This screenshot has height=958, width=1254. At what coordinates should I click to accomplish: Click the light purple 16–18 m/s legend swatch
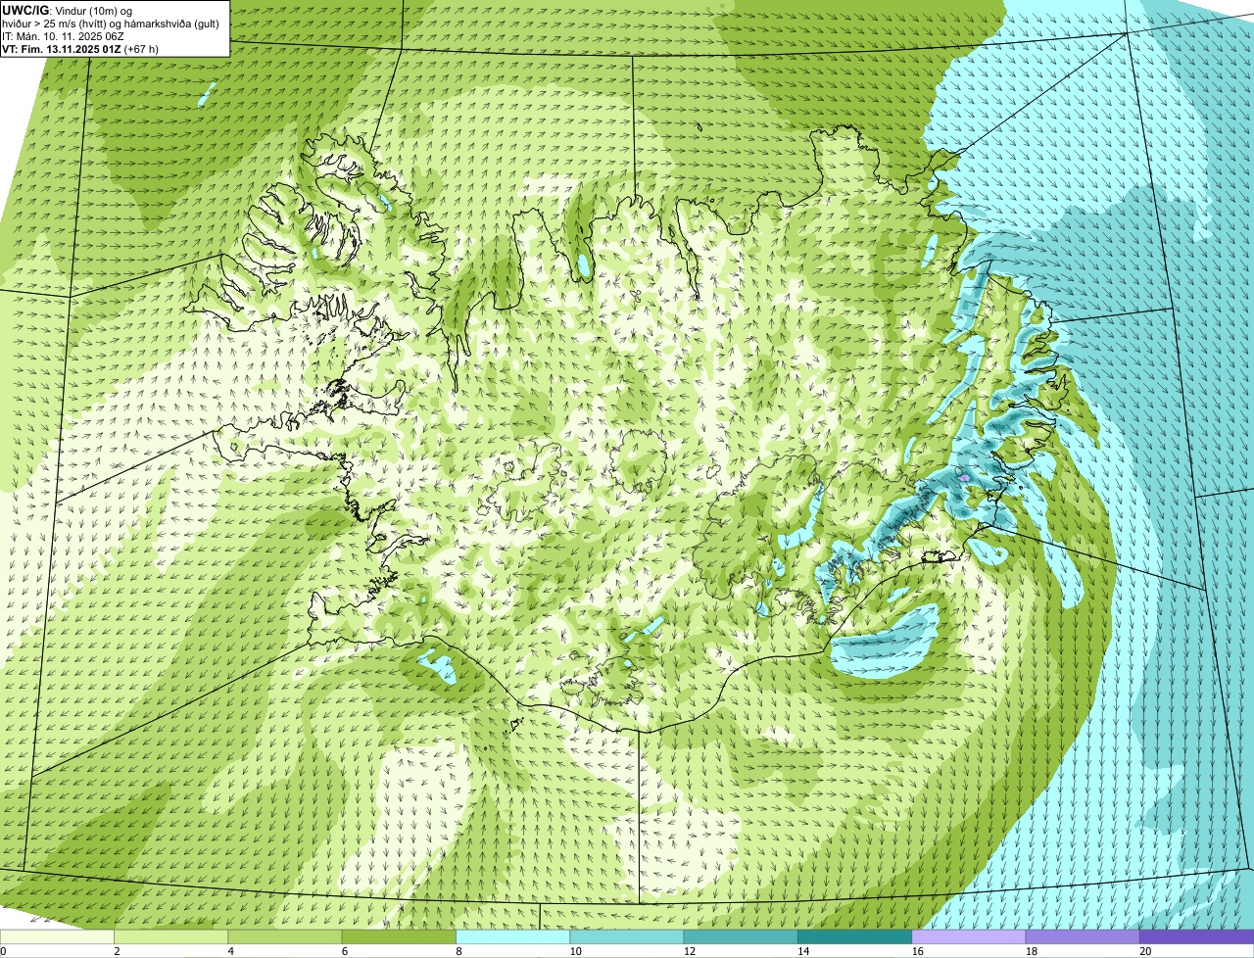[x=969, y=937]
